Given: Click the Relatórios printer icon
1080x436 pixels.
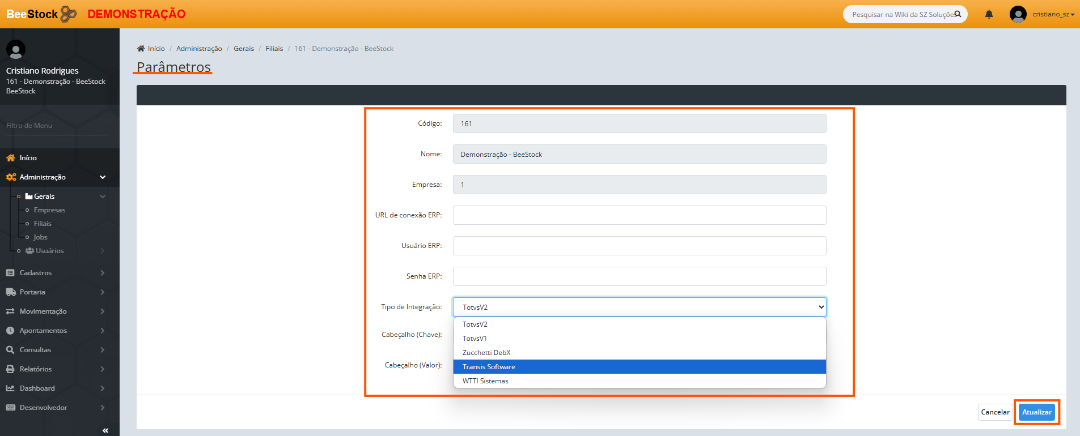Looking at the screenshot, I should pyautogui.click(x=10, y=369).
